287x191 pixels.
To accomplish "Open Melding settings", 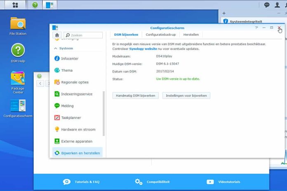I will (78, 106).
